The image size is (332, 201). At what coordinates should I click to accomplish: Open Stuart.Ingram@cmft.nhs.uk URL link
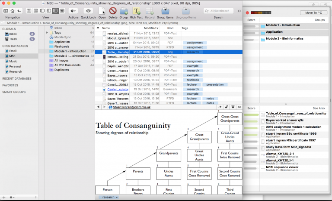pos(132,107)
